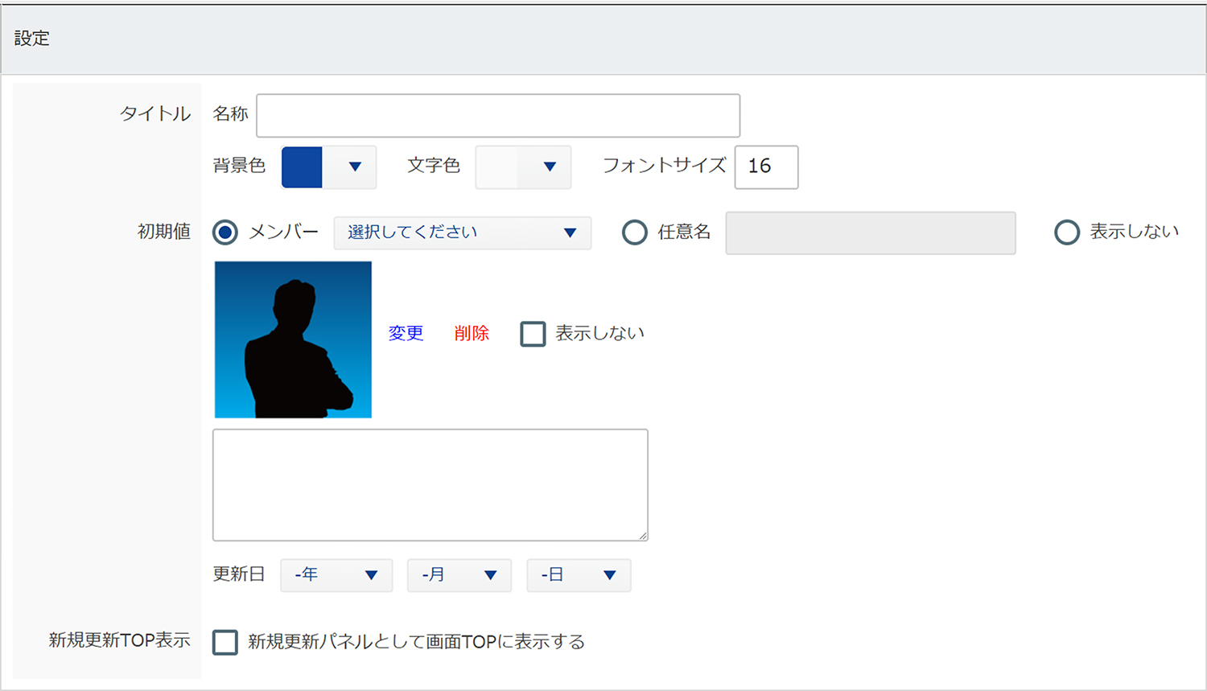
Task: Choose the 表示しない radio button
Action: pos(1067,232)
